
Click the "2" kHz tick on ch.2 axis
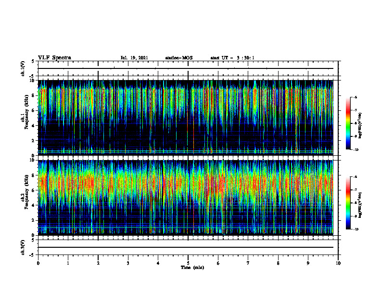(34, 220)
